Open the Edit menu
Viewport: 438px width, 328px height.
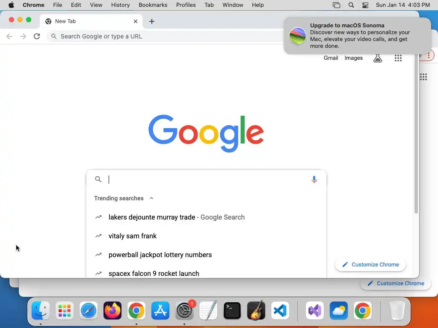(76, 5)
